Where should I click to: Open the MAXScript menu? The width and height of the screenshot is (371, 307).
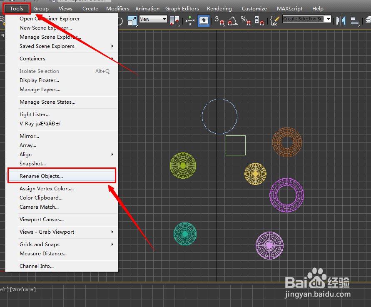pyautogui.click(x=290, y=9)
